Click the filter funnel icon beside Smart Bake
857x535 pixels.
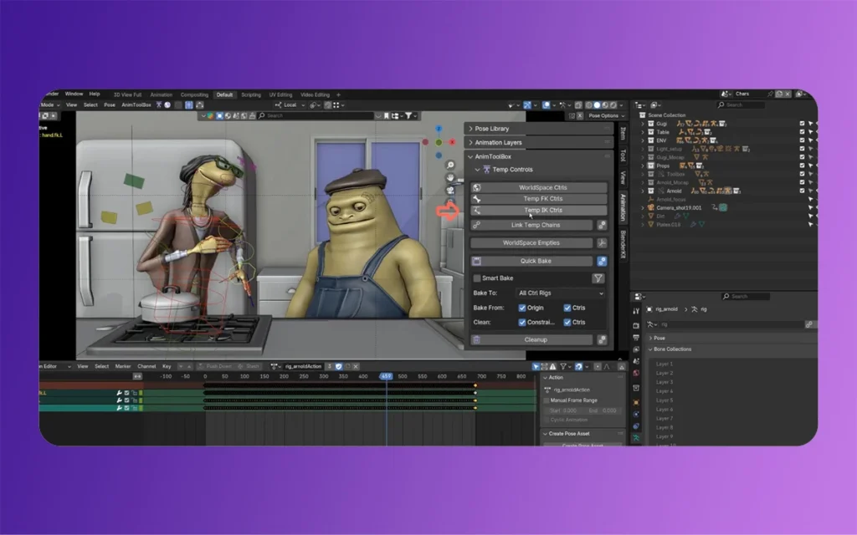click(x=598, y=278)
